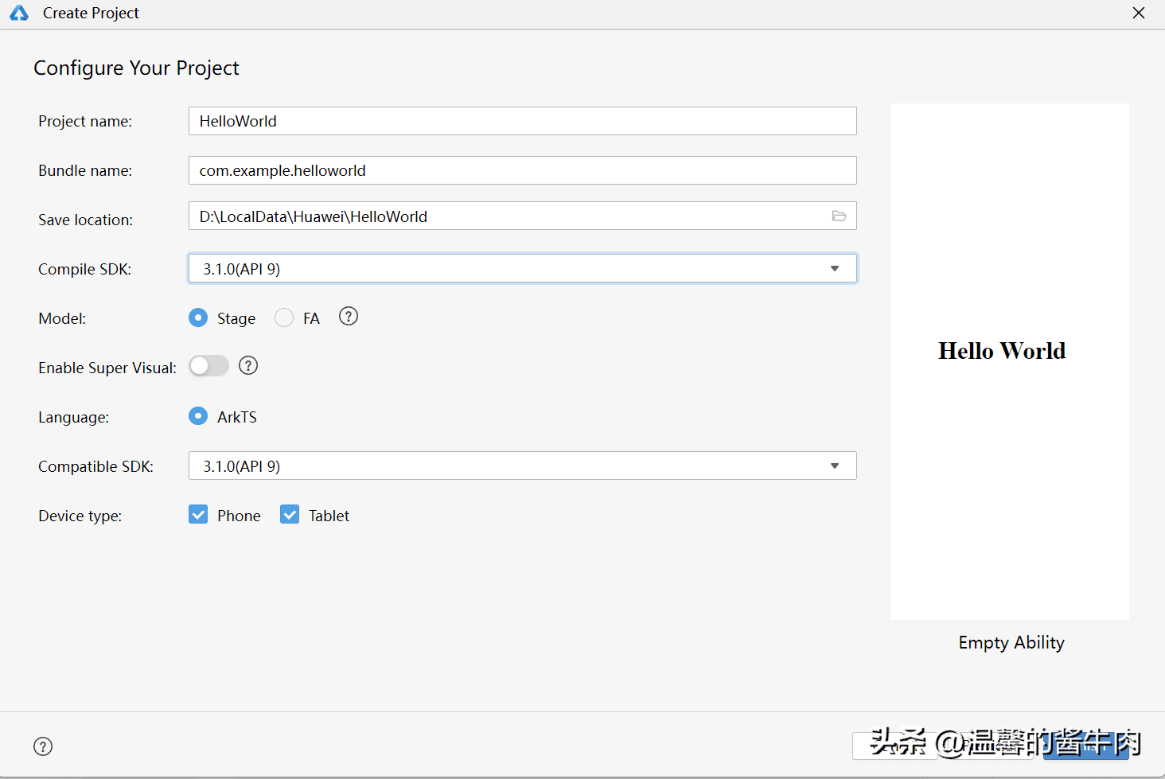The image size is (1165, 779).
Task: Expand the Compile SDK dropdown arrow
Action: coord(834,269)
